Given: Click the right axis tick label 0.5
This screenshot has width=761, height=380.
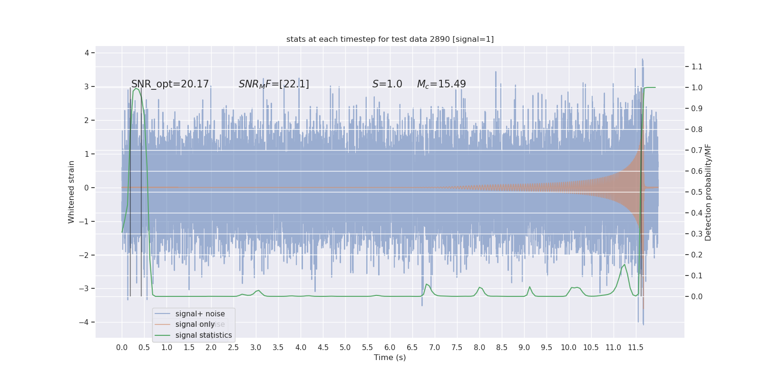Looking at the screenshot, I should [x=697, y=192].
